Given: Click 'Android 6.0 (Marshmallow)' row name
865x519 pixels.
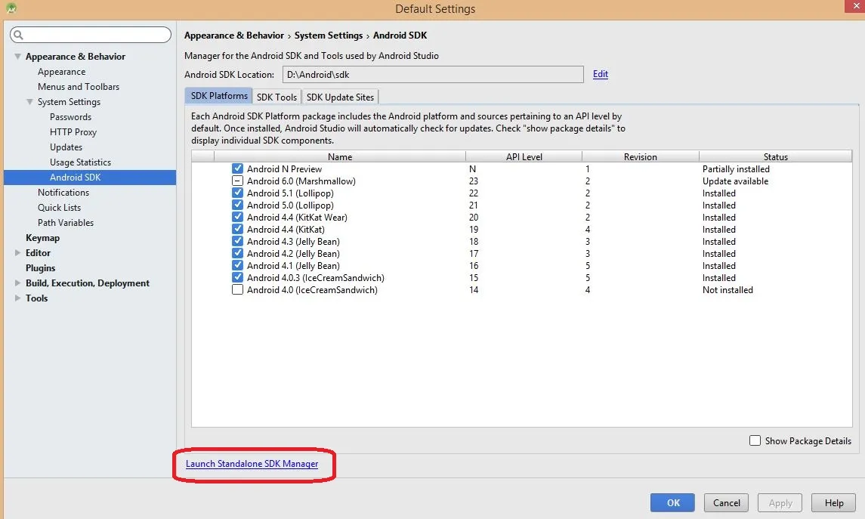Looking at the screenshot, I should point(301,181).
